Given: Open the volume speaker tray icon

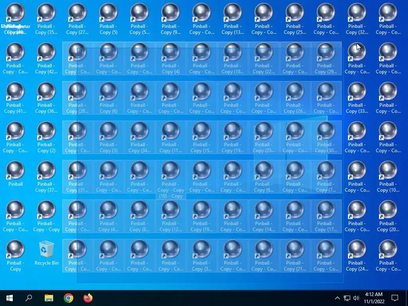Looking at the screenshot, I should click(x=356, y=298).
